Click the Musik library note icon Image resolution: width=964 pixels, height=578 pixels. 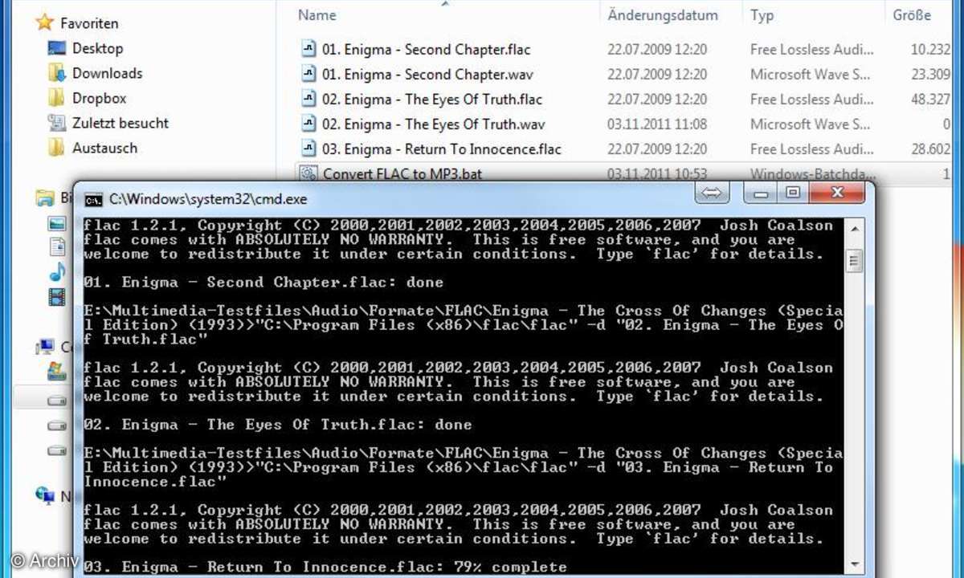[x=56, y=272]
